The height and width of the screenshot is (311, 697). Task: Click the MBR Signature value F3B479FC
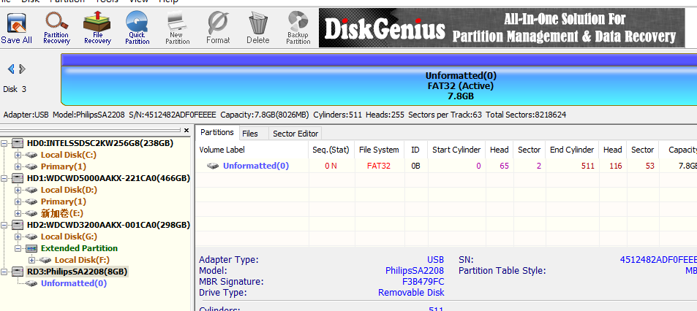click(x=423, y=282)
